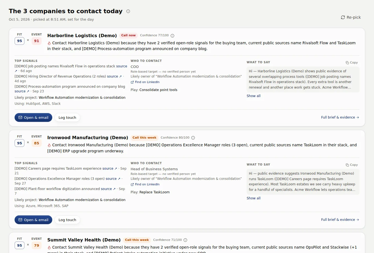Copy the Ironwood Manufacturing message text
The width and height of the screenshot is (374, 253).
(x=352, y=165)
